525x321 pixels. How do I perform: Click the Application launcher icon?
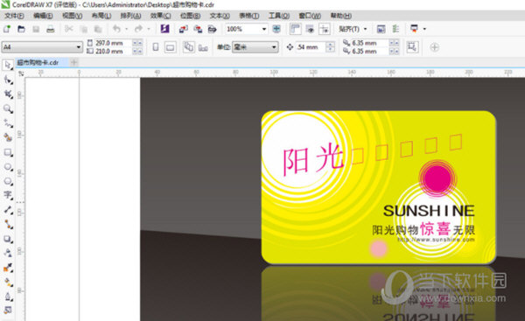[414, 29]
